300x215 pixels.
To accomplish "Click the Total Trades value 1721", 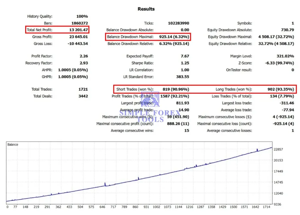I will (83, 89).
